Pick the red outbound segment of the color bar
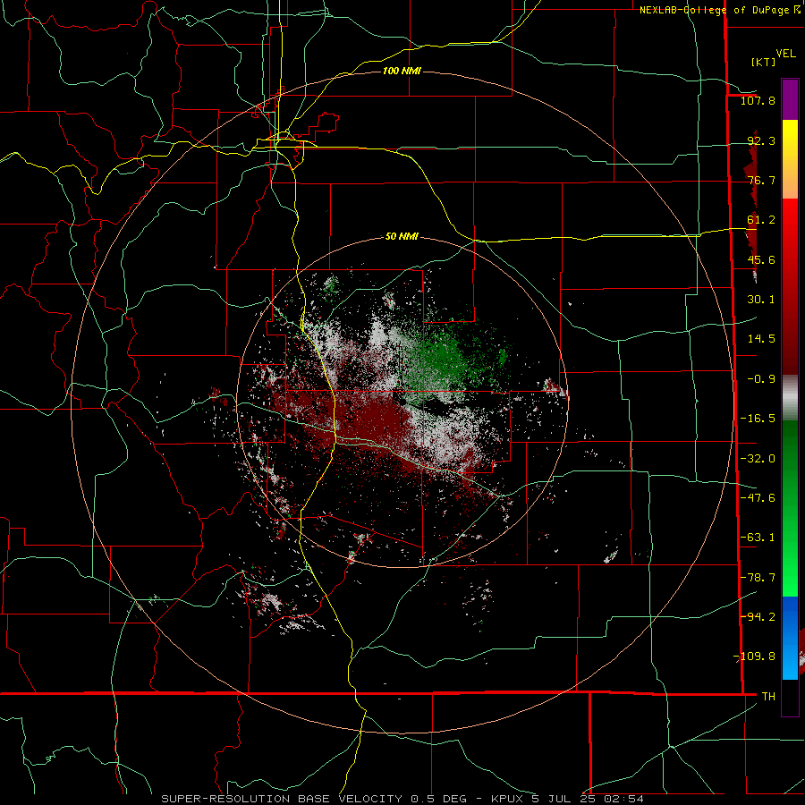Image resolution: width=805 pixels, height=805 pixels. pos(790,286)
